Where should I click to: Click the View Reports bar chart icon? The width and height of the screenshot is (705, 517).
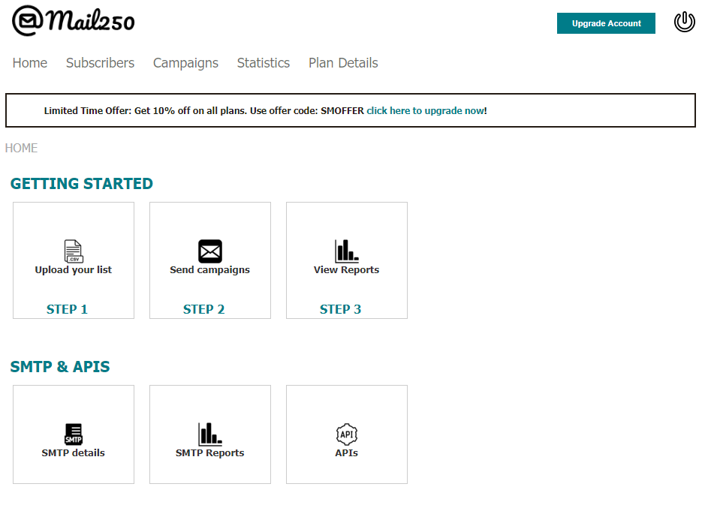[346, 251]
